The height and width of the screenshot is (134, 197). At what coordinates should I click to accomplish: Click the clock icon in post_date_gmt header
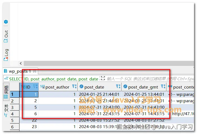pos(125,86)
